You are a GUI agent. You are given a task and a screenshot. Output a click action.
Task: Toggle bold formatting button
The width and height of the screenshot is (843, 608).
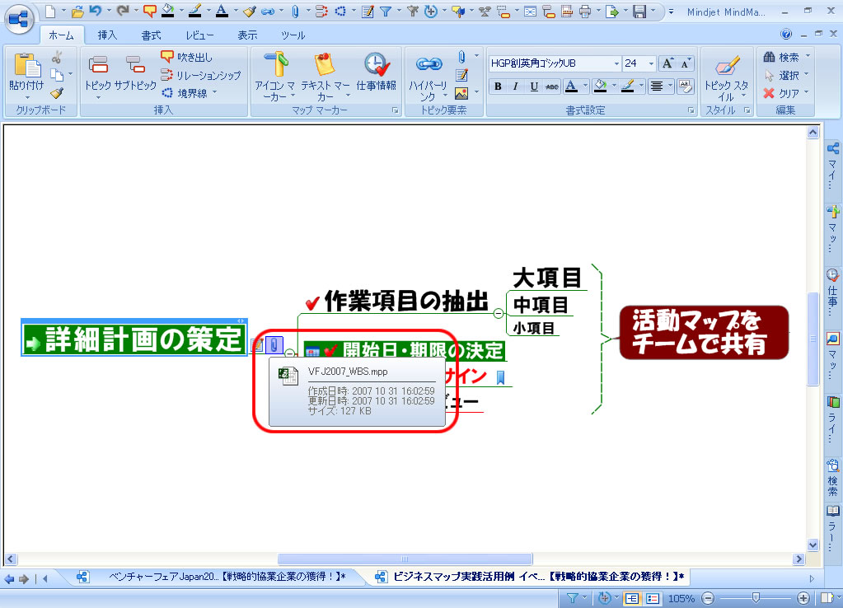498,87
